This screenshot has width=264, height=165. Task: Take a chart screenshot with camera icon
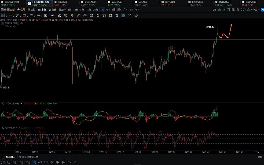220,10
